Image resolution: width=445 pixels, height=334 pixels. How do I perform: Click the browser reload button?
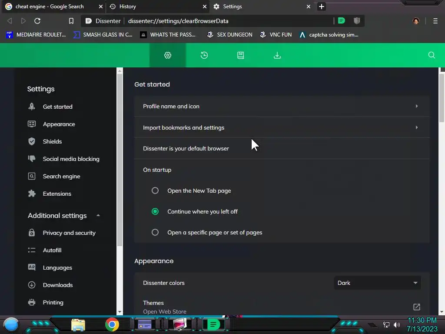(x=37, y=21)
